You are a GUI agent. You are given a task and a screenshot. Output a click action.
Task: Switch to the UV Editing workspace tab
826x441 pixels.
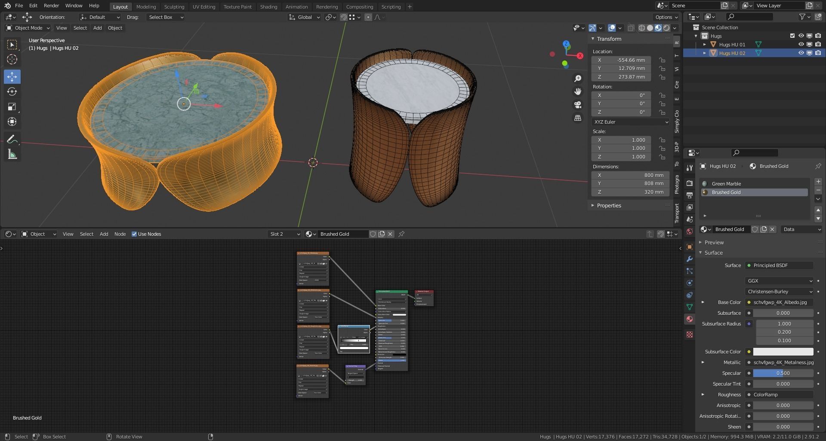[x=203, y=6]
